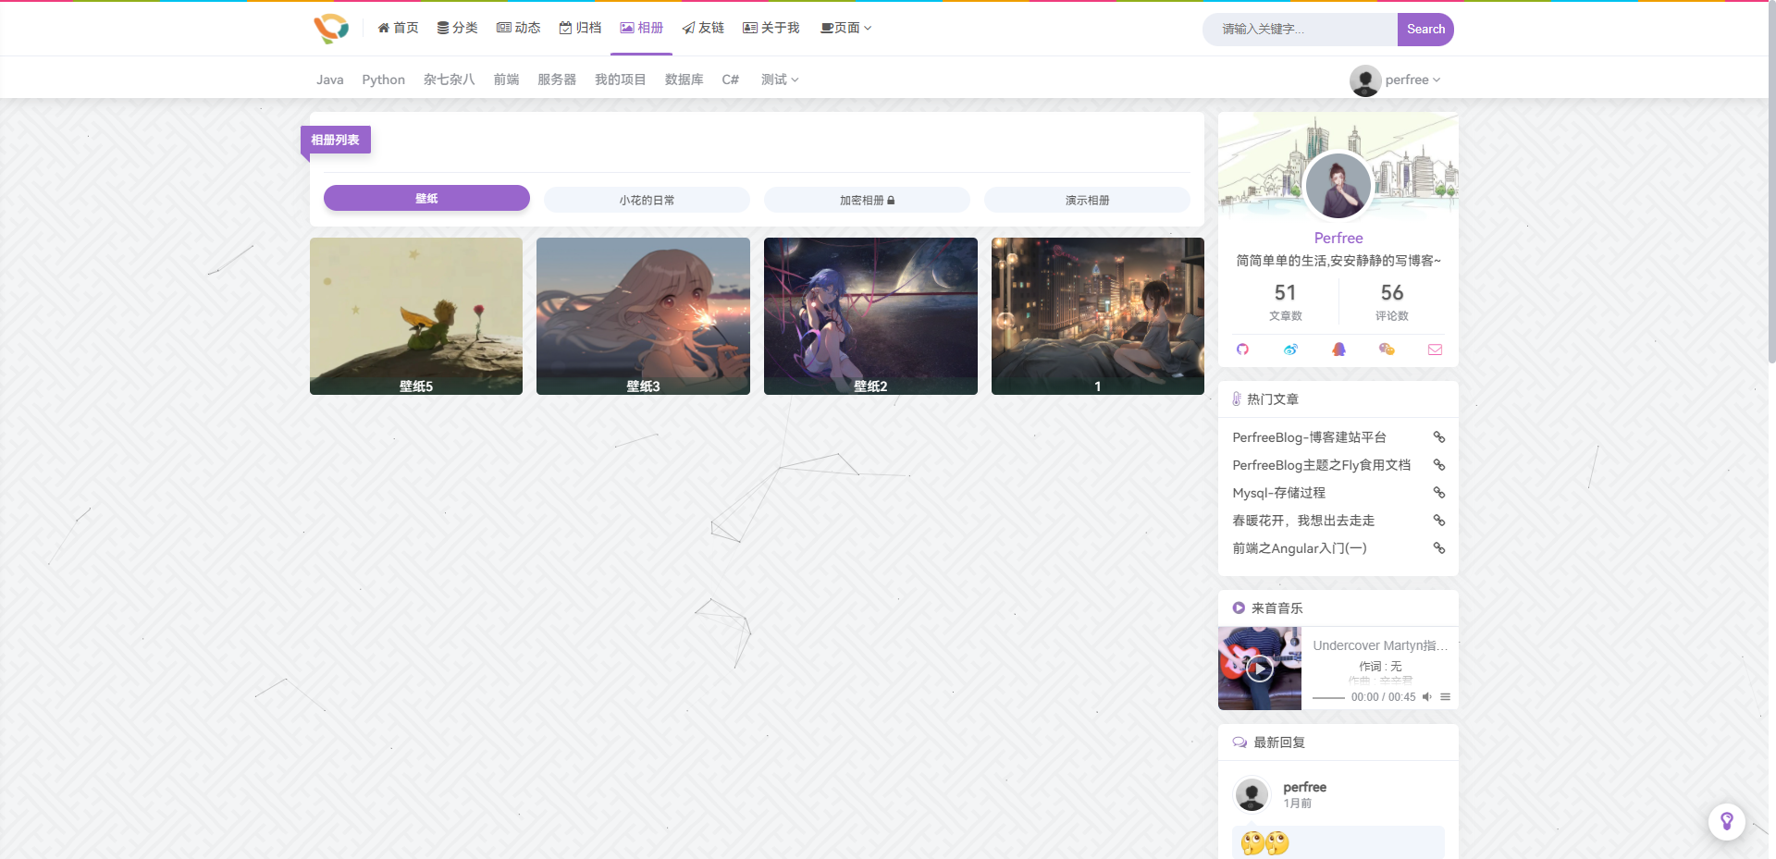The image size is (1776, 859).
Task: Select the locked 加密相册 album tab
Action: coord(867,200)
